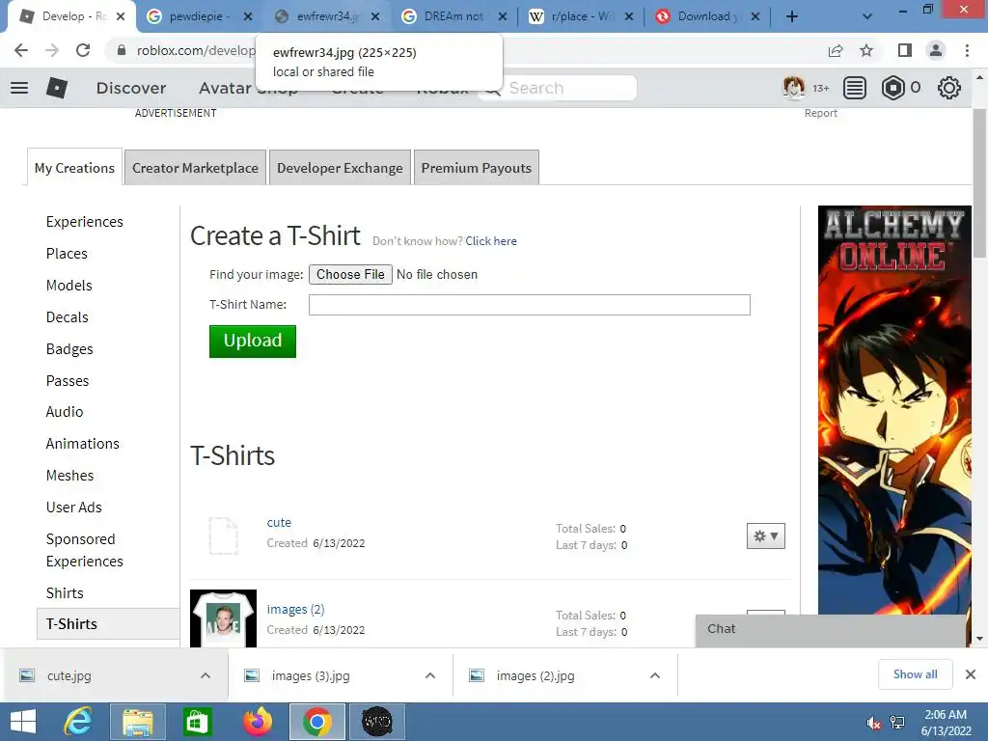Open Microsoft Store from taskbar
This screenshot has width=988, height=741.
tap(197, 722)
